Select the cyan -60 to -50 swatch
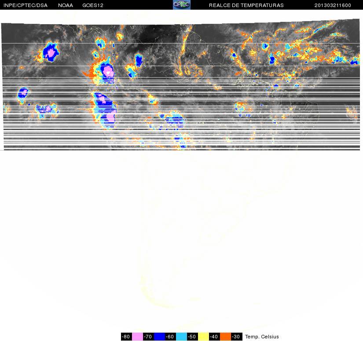 click(x=181, y=337)
